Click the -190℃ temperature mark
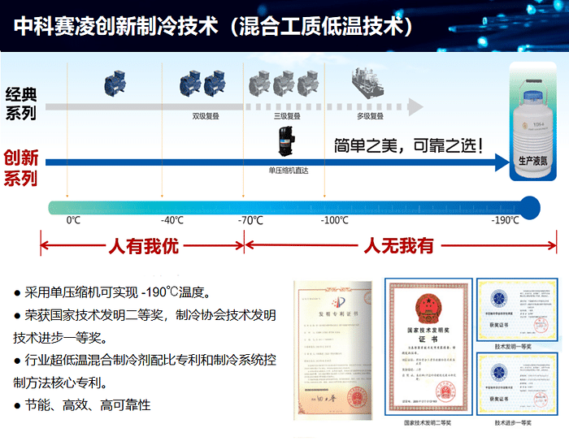The width and height of the screenshot is (569, 441). [x=505, y=220]
